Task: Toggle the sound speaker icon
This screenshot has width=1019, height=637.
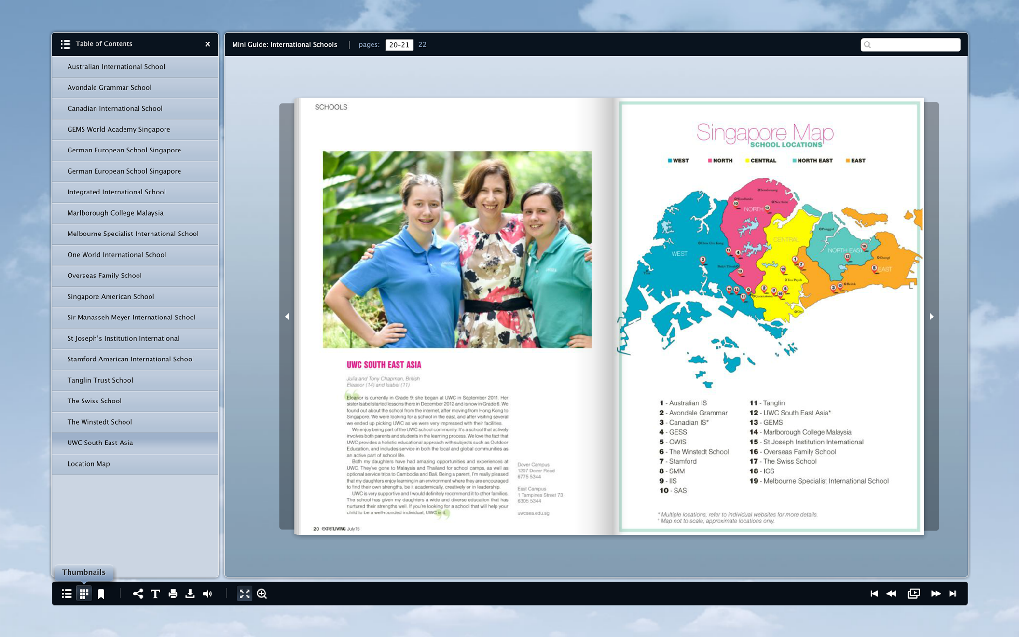Action: tap(207, 594)
